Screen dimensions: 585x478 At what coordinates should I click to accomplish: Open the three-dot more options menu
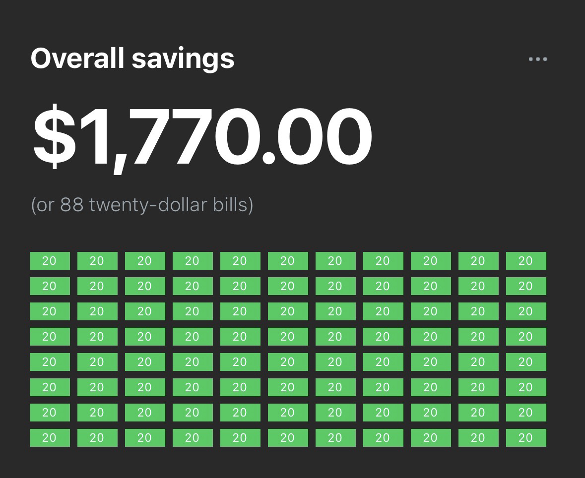point(538,60)
